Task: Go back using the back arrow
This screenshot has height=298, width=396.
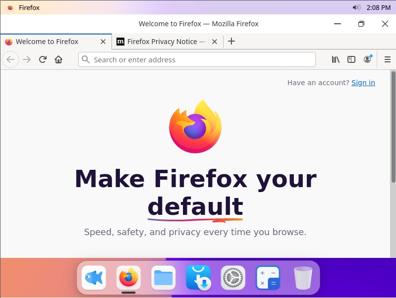Action: click(x=10, y=59)
